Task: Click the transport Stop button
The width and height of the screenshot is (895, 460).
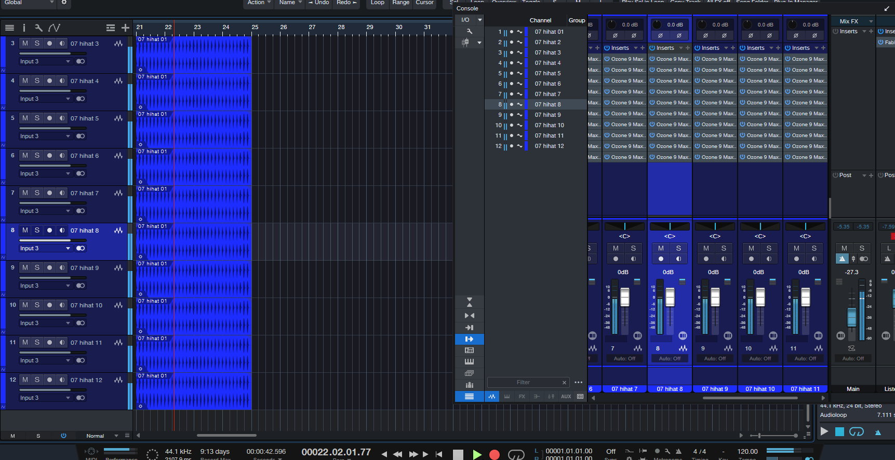Action: pyautogui.click(x=458, y=455)
